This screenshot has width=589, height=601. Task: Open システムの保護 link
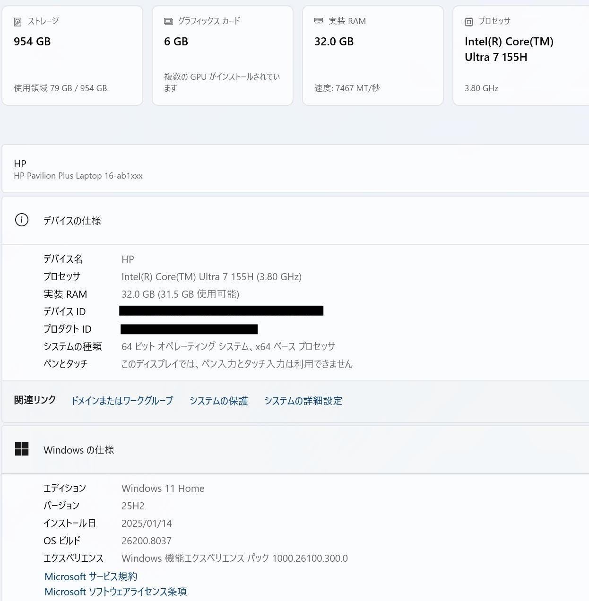point(219,401)
